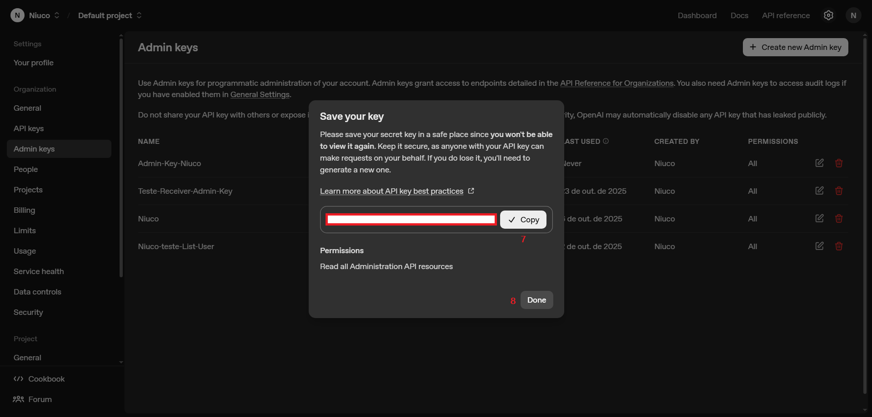Click Done to close the dialog
The width and height of the screenshot is (872, 417).
point(536,300)
